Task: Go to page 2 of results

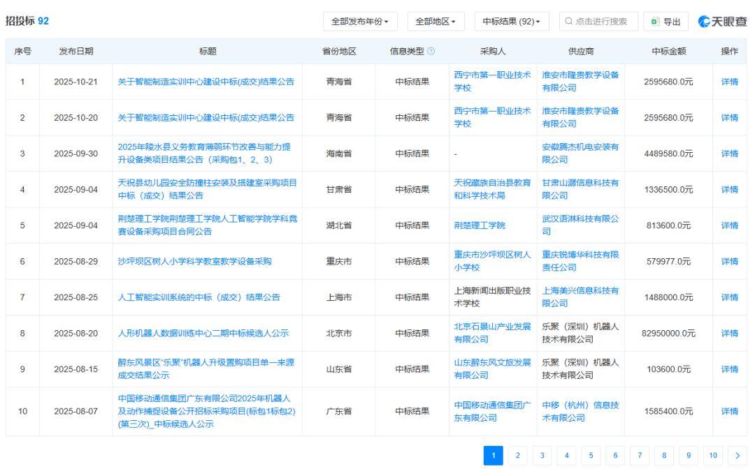Action: (x=518, y=456)
